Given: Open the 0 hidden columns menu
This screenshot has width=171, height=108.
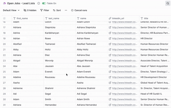Looking at the screenshot, I should [x=30, y=10].
